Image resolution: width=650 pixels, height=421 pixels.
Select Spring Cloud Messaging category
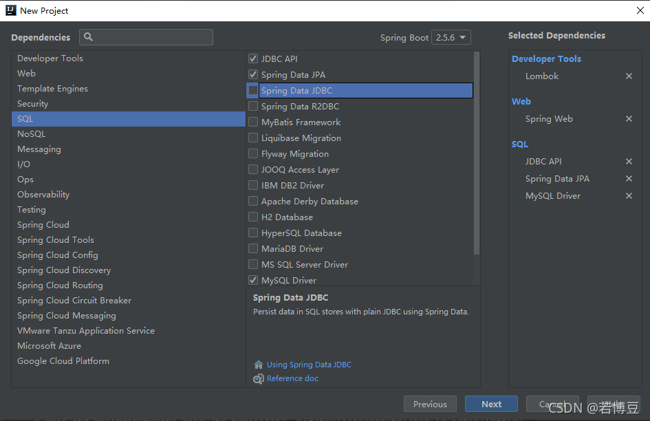[x=129, y=316]
